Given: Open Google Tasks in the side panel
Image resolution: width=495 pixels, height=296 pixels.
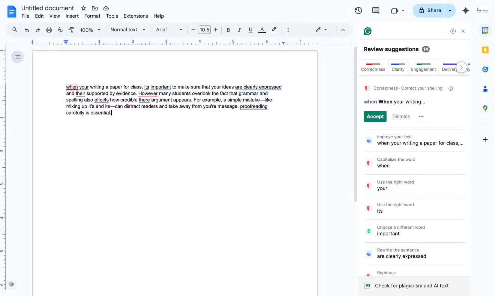Looking at the screenshot, I should pos(485,69).
